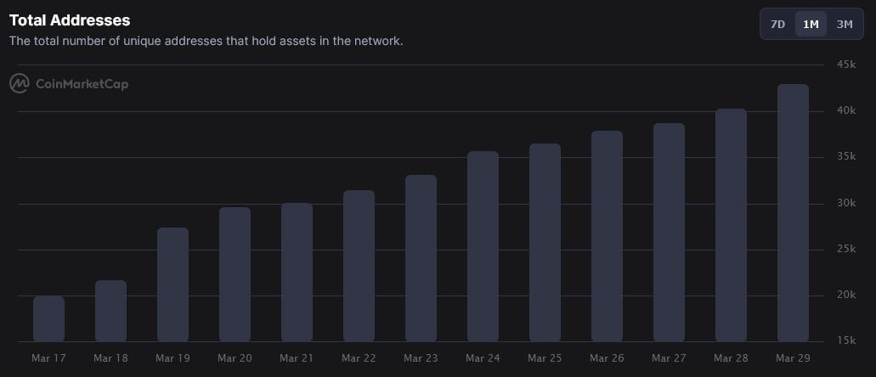Click the Mar 26 bar
Viewport: 876px width, 377px height.
point(607,236)
